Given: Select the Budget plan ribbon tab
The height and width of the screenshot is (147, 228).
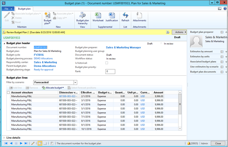Looking at the screenshot, I should point(24,9).
